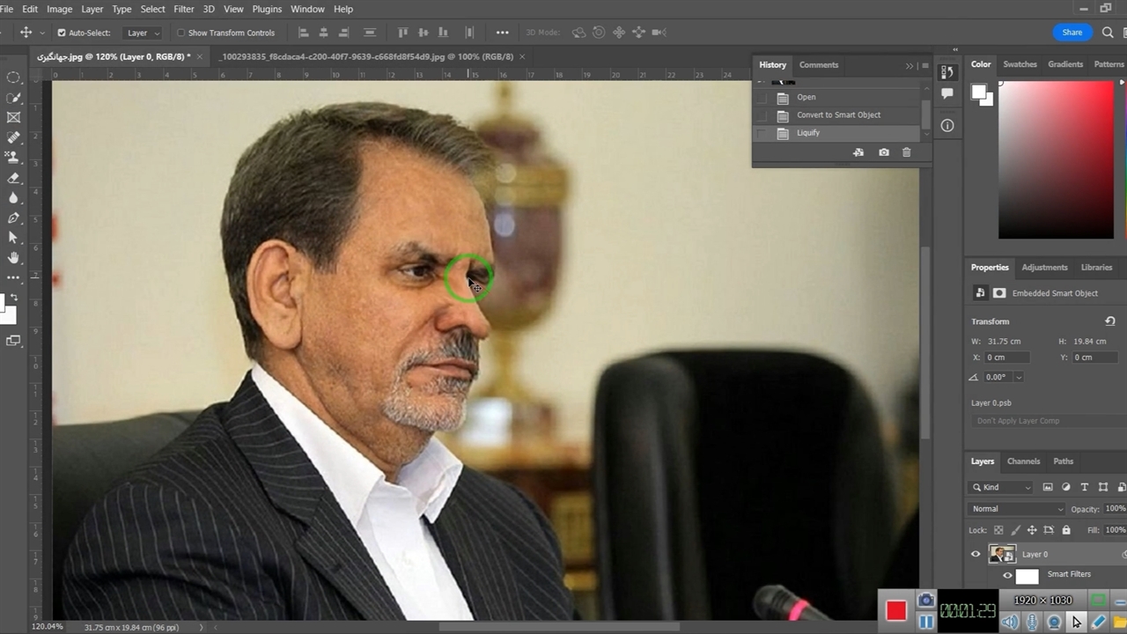Click the blue Share button
Viewport: 1127px width, 634px height.
click(1072, 33)
